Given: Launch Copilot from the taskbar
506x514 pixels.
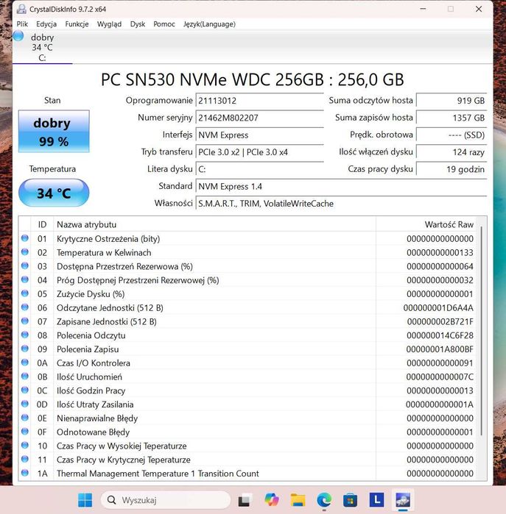Looking at the screenshot, I should point(272,500).
